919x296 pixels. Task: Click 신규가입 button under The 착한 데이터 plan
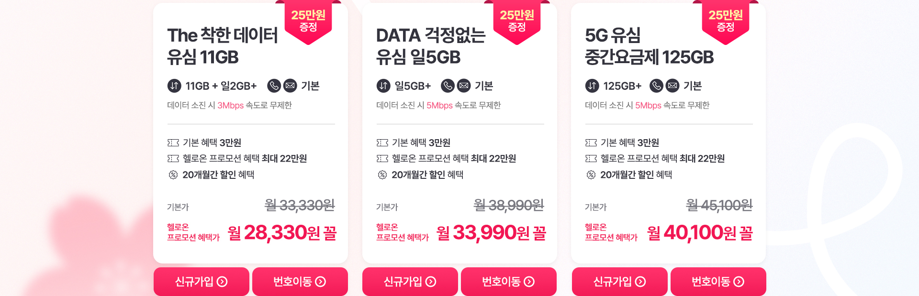pos(202,282)
